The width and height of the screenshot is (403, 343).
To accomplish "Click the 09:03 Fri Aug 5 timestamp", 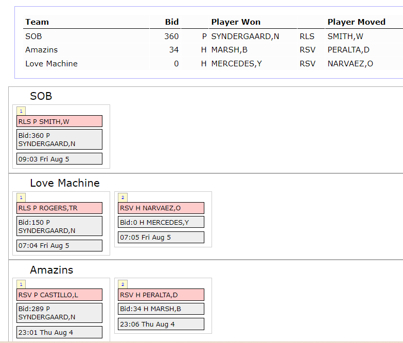I will point(59,159).
